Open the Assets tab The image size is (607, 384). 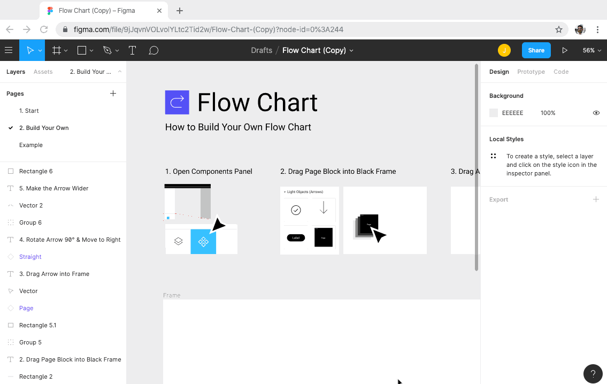tap(43, 72)
